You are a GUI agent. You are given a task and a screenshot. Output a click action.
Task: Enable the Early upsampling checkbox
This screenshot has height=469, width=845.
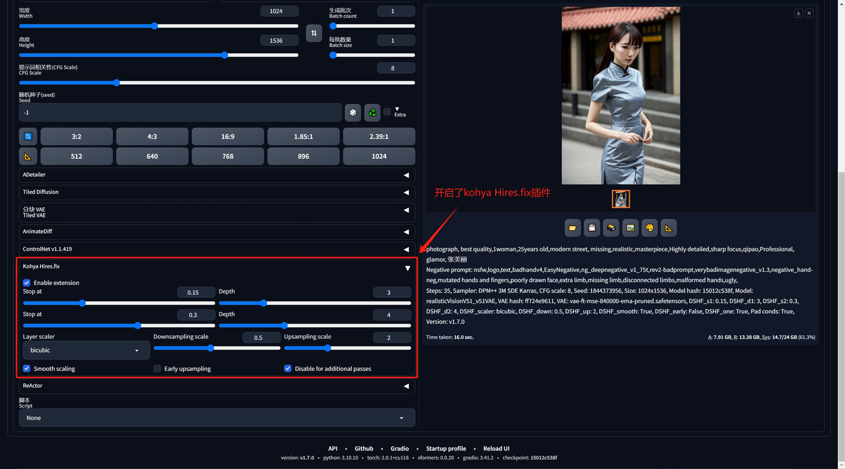coord(157,369)
